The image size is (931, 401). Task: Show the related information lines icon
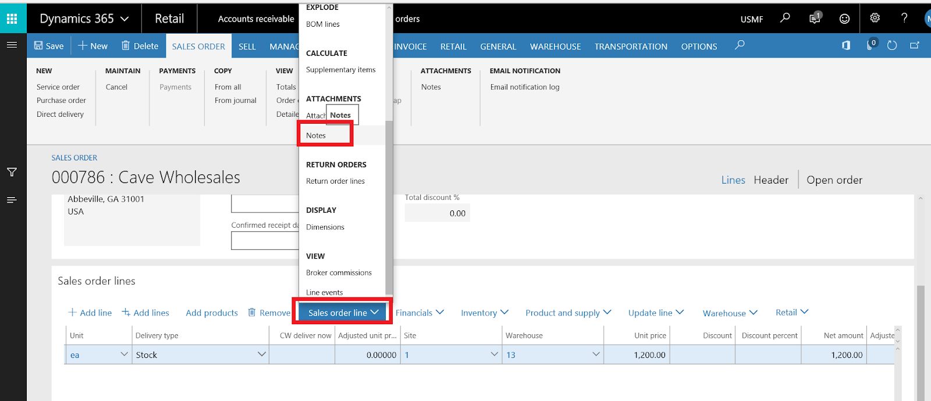coord(12,200)
